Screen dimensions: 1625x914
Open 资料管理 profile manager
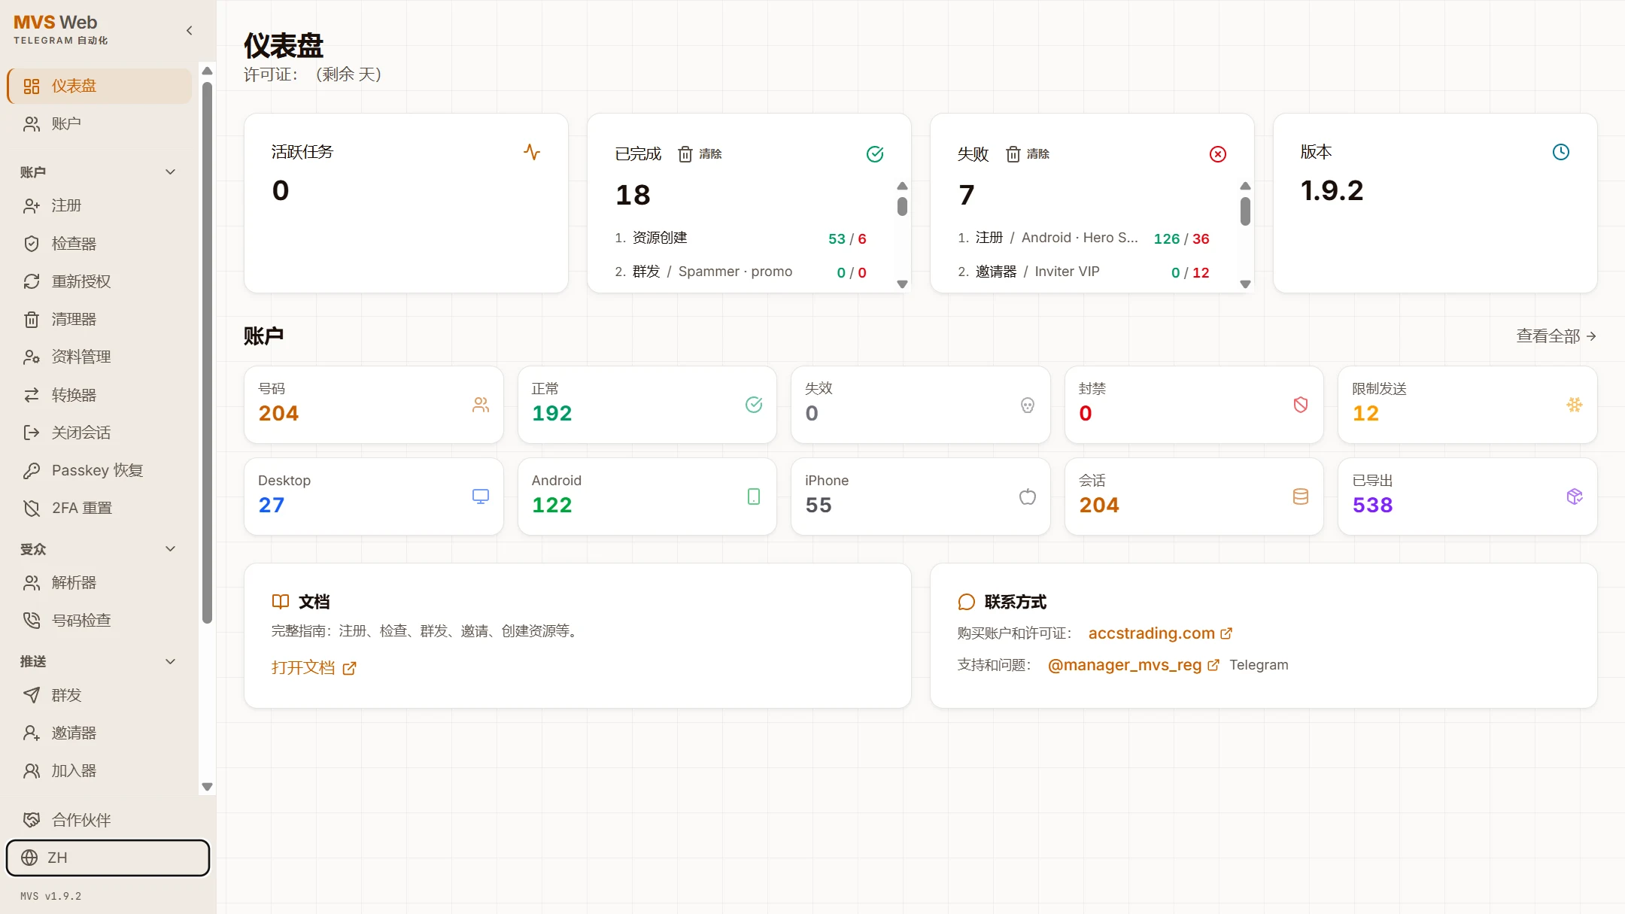[80, 357]
